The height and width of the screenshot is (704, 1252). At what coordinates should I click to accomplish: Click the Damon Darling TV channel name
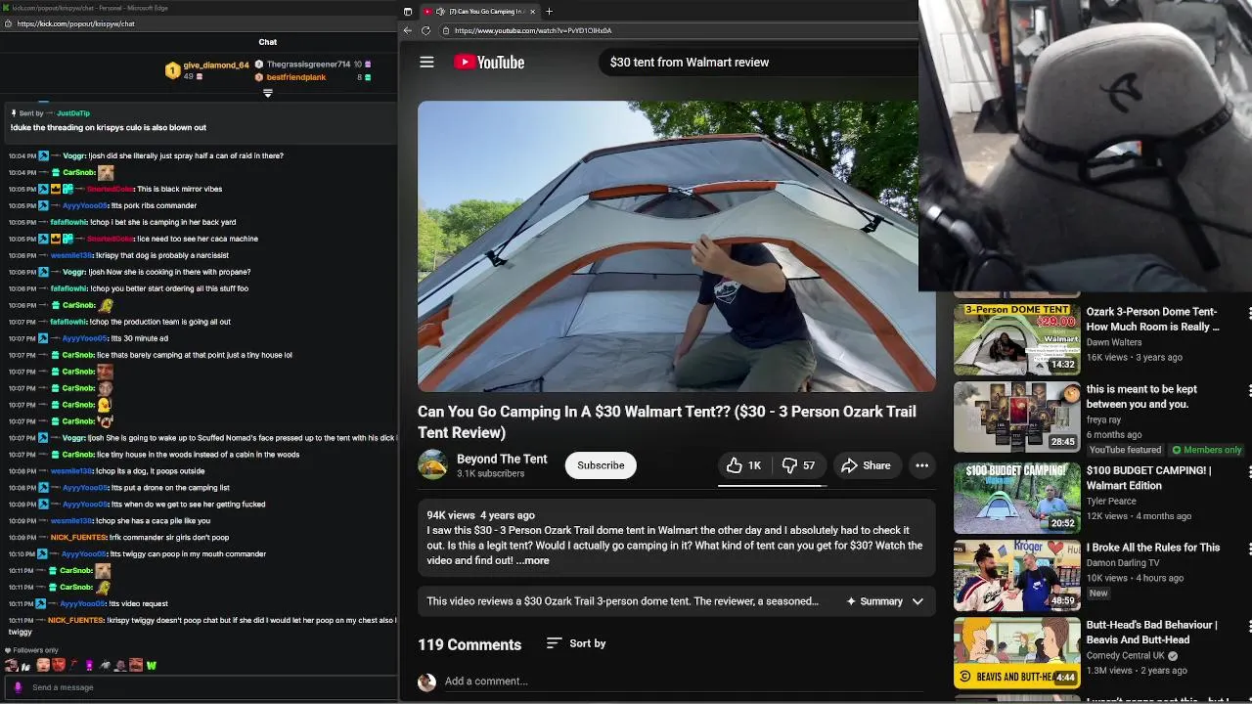pyautogui.click(x=1123, y=563)
